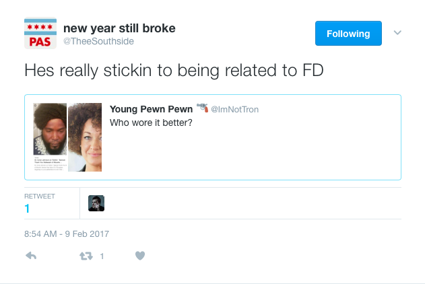This screenshot has height=284, width=425.
Task: Click the retweeter's small avatar
Action: [x=96, y=203]
